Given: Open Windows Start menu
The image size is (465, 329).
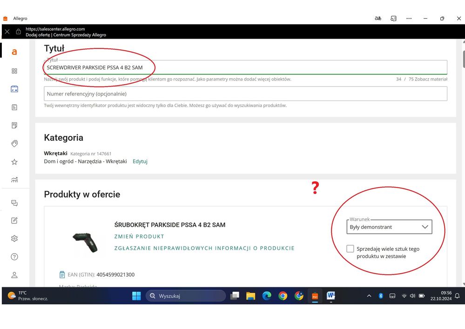Looking at the screenshot, I should (136, 296).
